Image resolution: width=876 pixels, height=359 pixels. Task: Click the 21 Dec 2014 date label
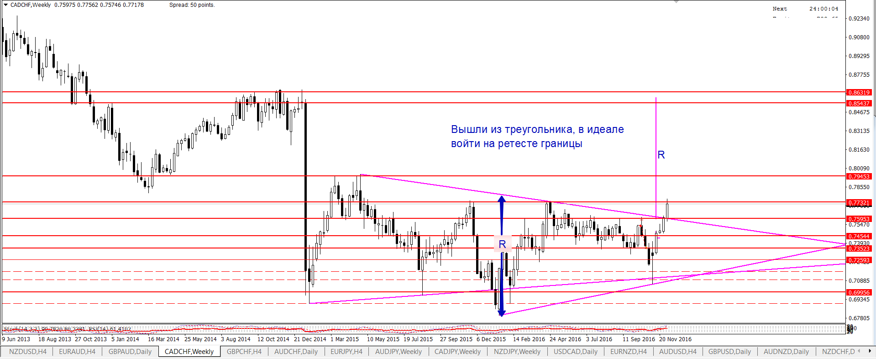pyautogui.click(x=310, y=339)
